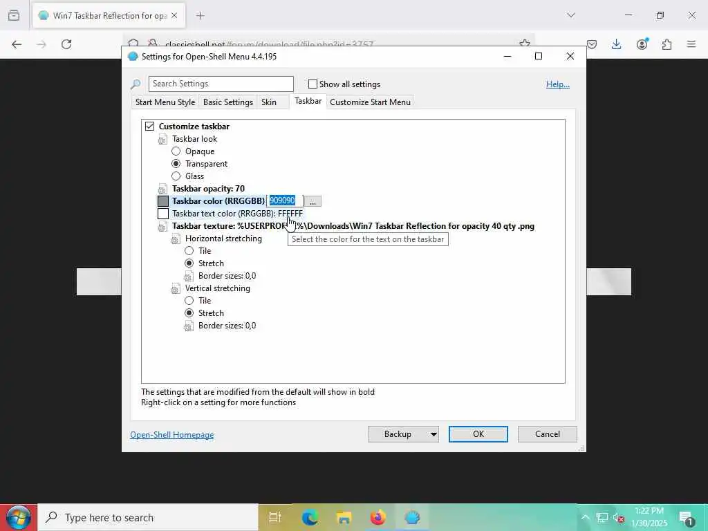Screen dimensions: 708x531
Task: Toggle the Customize taskbar checkbox
Action: (149, 127)
